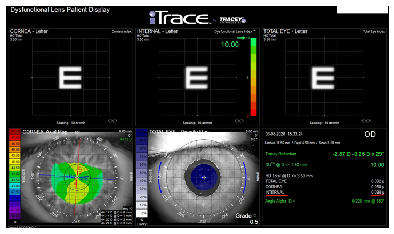The height and width of the screenshot is (234, 394).
Task: Select the 44.50 swatch on corneal scale
Action: pyautogui.click(x=15, y=168)
